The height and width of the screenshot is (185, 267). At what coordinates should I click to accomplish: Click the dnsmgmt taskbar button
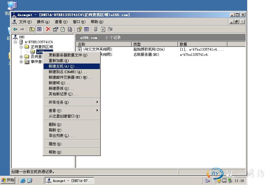click(70, 180)
